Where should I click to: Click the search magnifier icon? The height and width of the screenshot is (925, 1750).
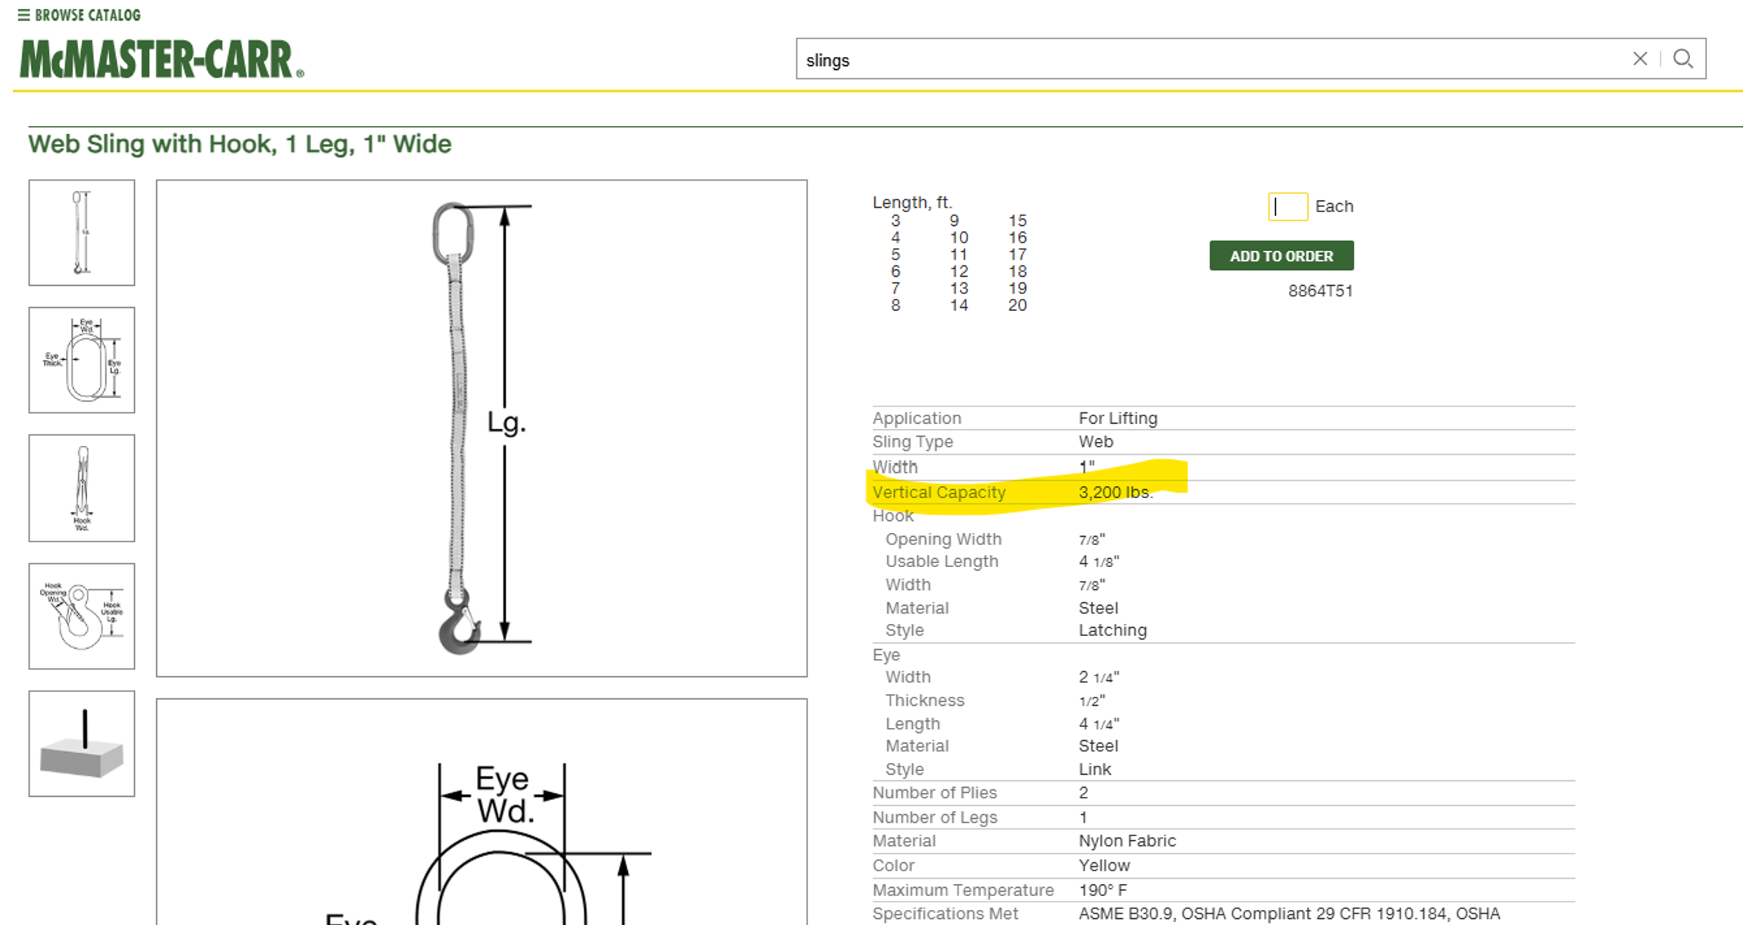point(1683,58)
